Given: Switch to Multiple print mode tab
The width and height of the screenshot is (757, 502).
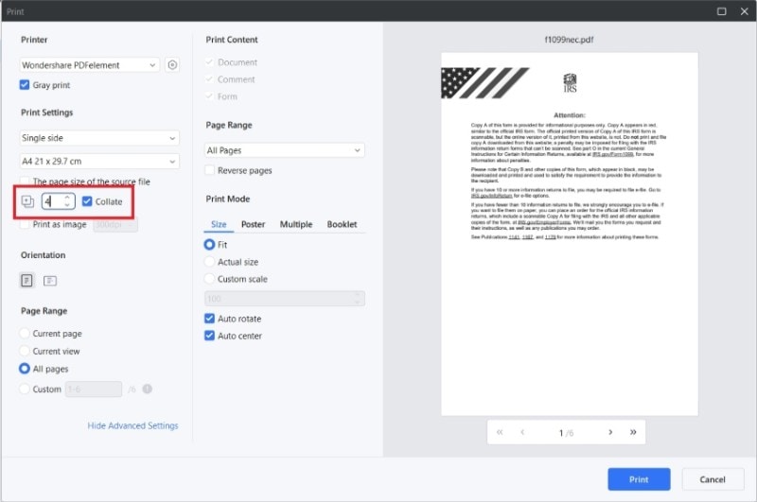Looking at the screenshot, I should coord(296,224).
